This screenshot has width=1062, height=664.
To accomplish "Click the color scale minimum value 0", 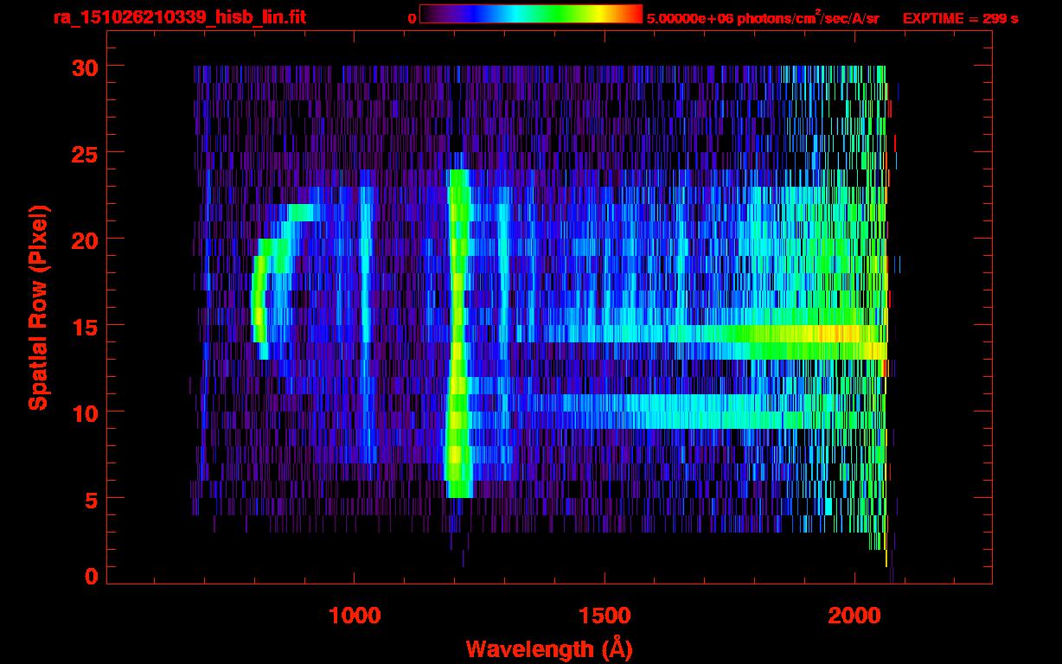I will (x=413, y=18).
